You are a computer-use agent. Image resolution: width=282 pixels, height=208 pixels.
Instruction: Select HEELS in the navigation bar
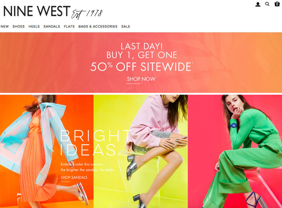(x=34, y=26)
